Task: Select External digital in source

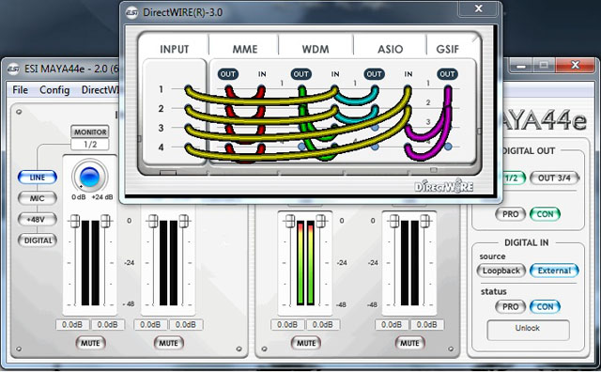Action: click(x=554, y=271)
